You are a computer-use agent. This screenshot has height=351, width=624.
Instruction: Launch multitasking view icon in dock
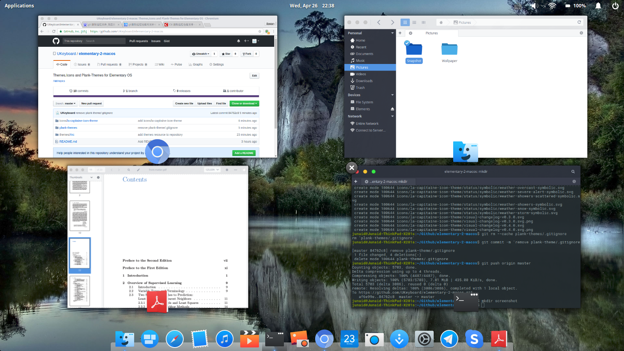(x=150, y=339)
